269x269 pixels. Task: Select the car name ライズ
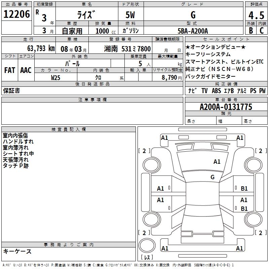tap(86, 15)
